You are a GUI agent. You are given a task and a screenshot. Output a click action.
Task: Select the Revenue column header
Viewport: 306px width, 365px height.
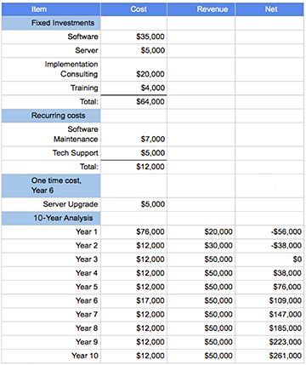(201, 9)
